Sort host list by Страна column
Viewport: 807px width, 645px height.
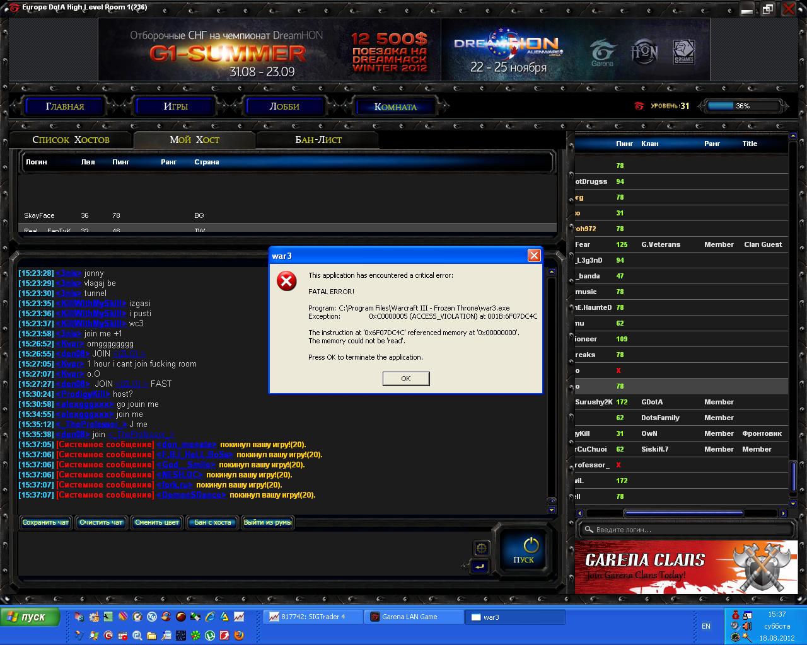point(207,162)
